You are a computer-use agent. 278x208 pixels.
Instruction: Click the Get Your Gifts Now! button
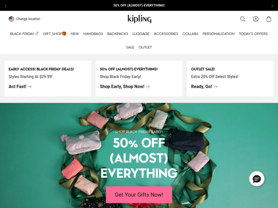pyautogui.click(x=139, y=195)
